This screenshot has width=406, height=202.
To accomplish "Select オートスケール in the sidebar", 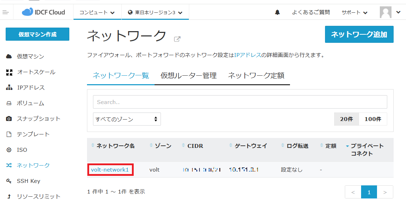I will (36, 72).
